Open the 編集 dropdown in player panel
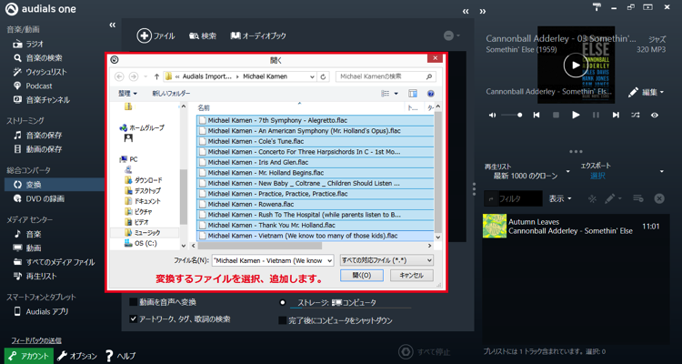Viewport: 682px width, 364px height. click(x=647, y=92)
